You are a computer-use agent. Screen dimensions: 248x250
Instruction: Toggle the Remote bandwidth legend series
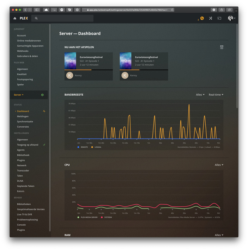click(83, 147)
